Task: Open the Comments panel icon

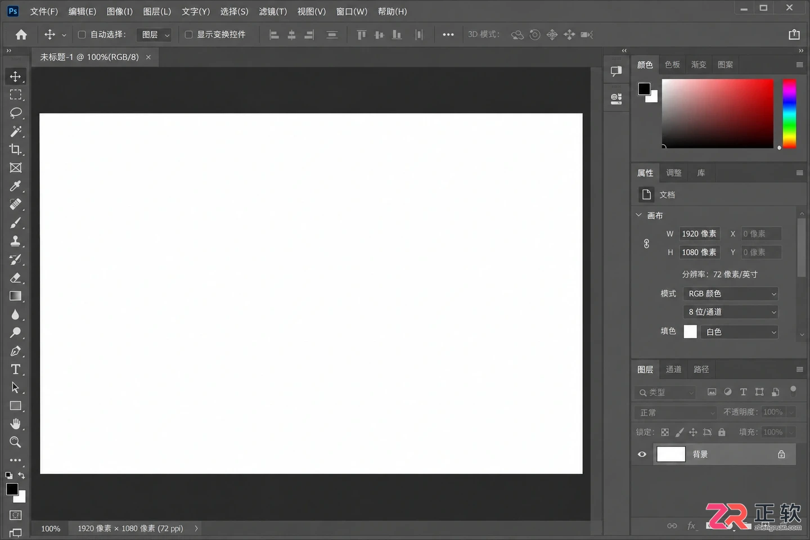Action: (x=616, y=71)
